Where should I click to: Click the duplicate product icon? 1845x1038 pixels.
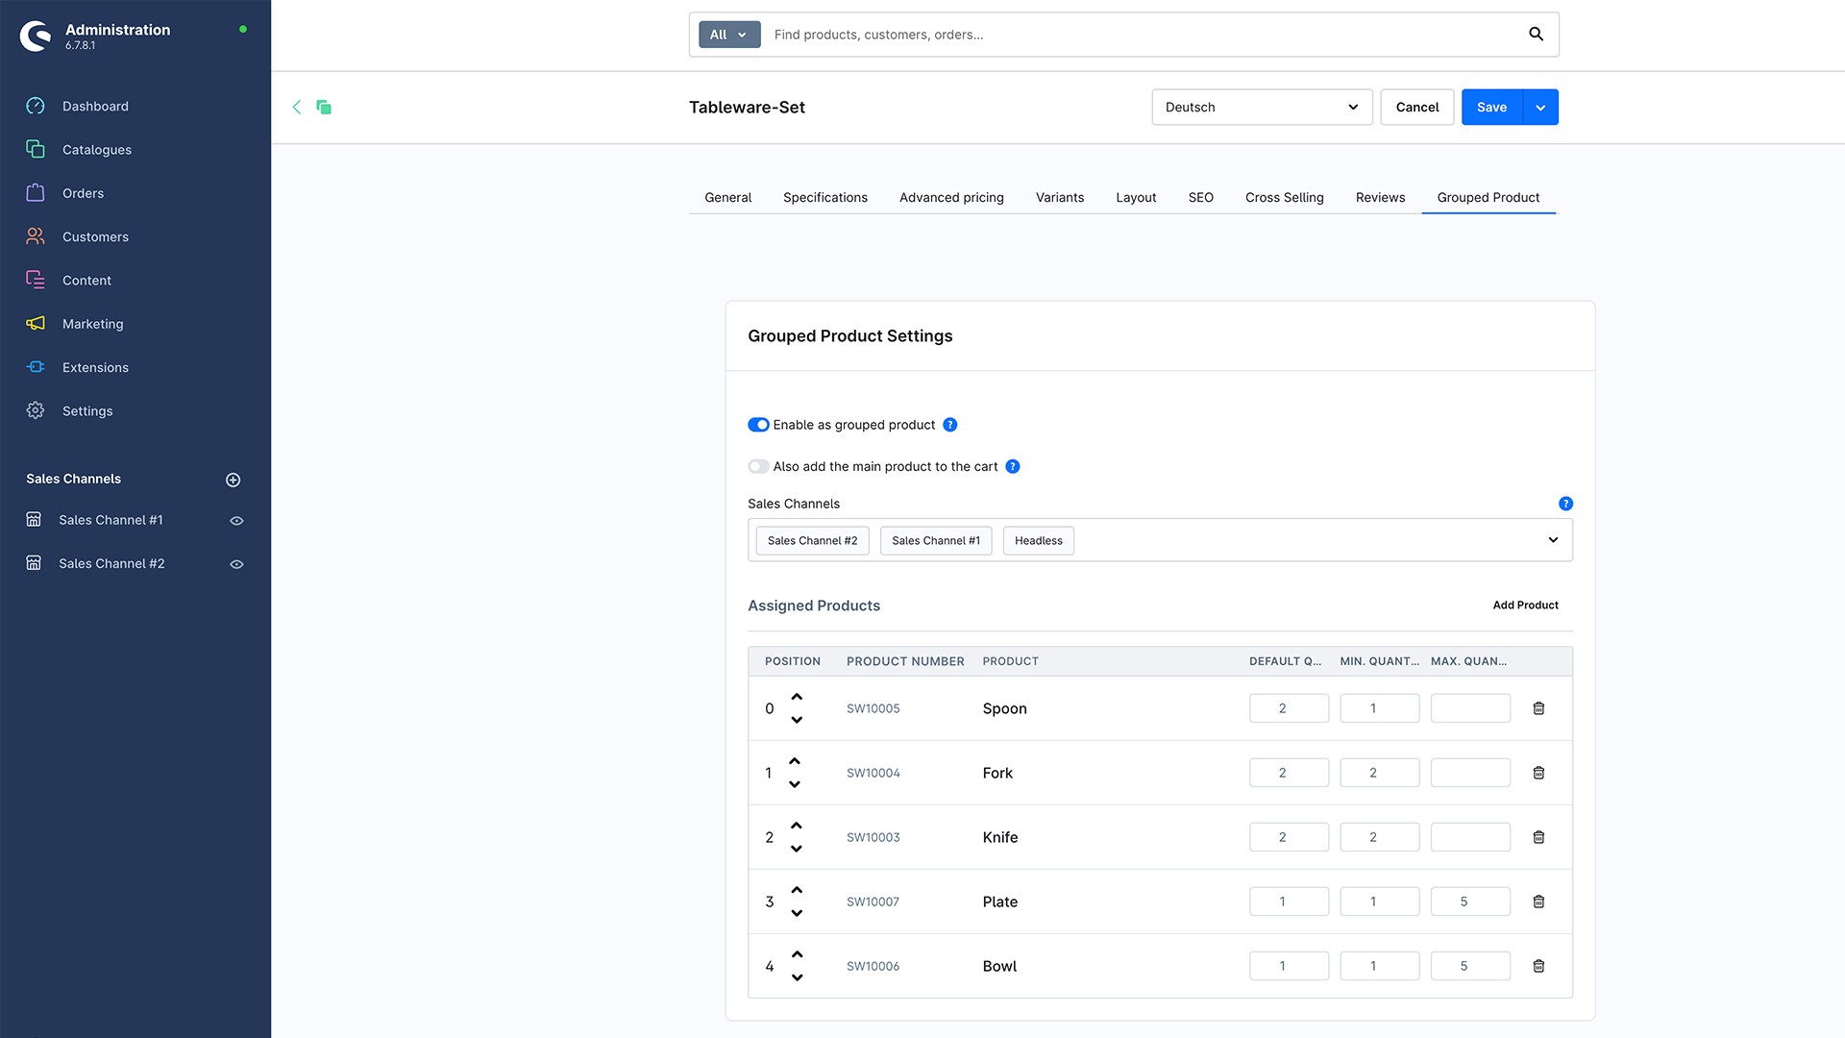[x=324, y=107]
